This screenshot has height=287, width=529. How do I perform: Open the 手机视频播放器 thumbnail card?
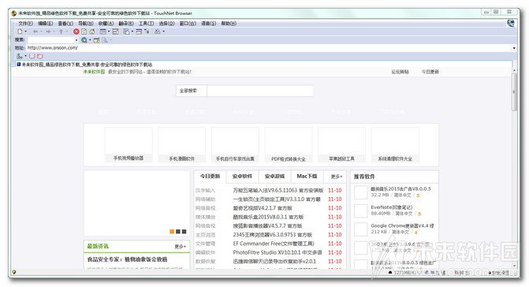tap(129, 145)
